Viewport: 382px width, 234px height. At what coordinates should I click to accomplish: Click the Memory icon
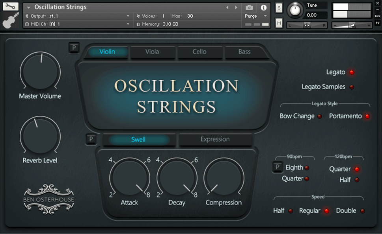click(x=138, y=24)
